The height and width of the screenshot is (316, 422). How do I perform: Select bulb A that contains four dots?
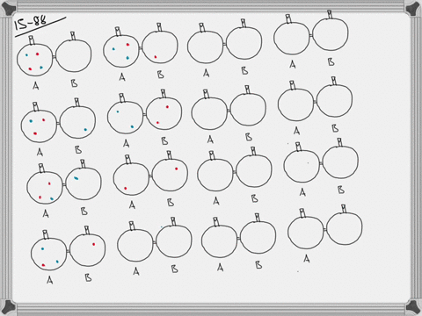pyautogui.click(x=35, y=60)
